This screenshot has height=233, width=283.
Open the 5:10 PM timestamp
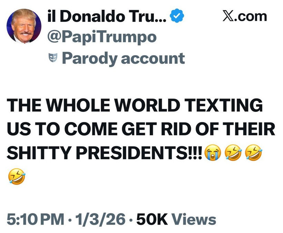point(36,219)
